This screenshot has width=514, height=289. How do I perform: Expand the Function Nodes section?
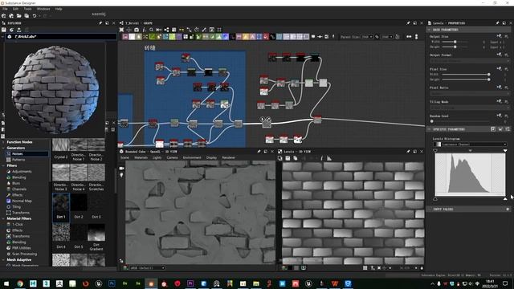[x=3, y=142]
